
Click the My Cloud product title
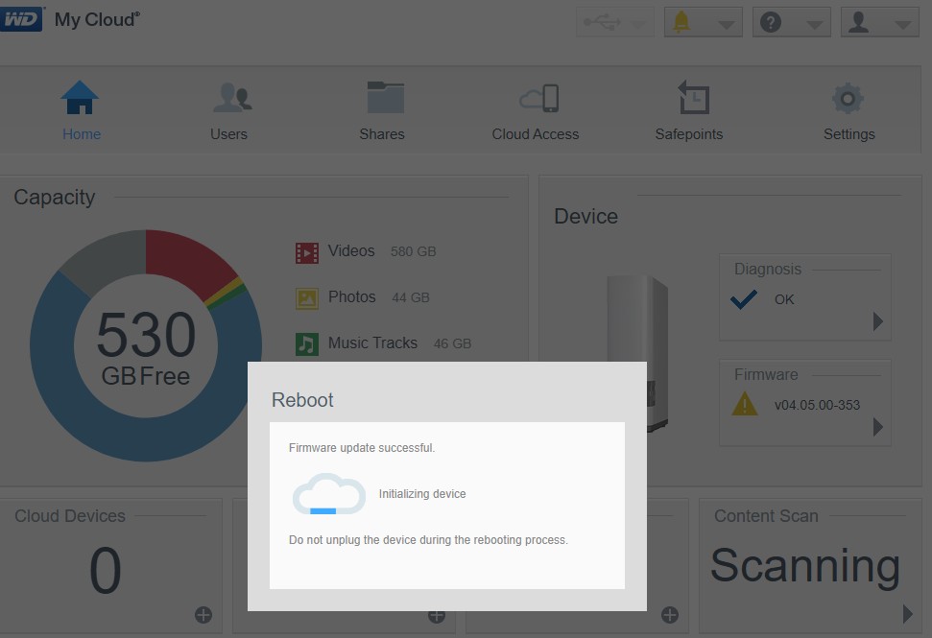point(97,19)
